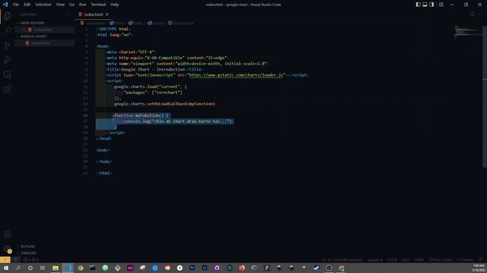Open the Run and Debug view
Image resolution: width=487 pixels, height=273 pixels.
coord(8,60)
